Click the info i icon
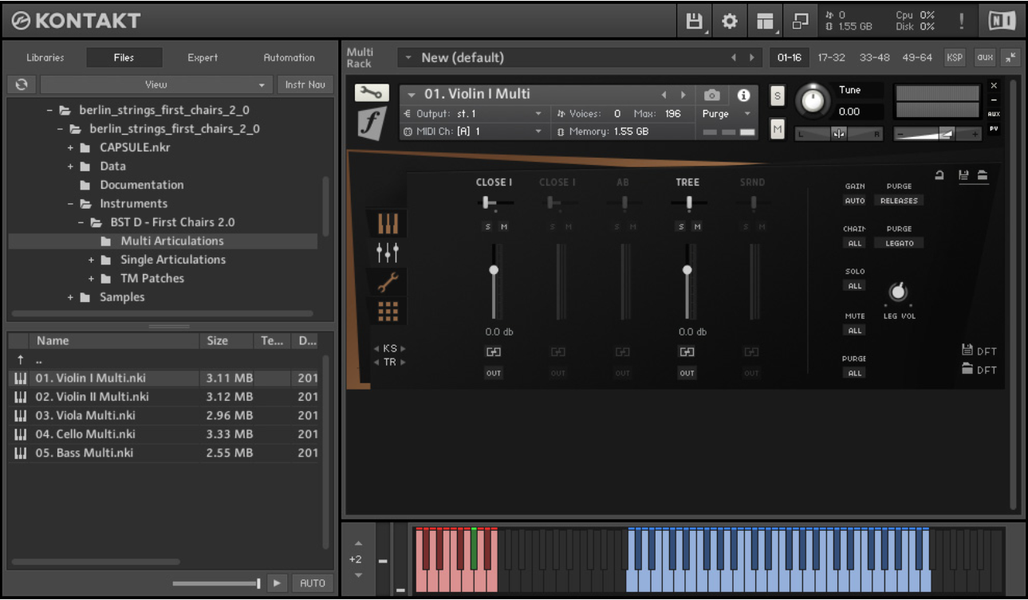Image resolution: width=1028 pixels, height=600 pixels. coord(744,95)
